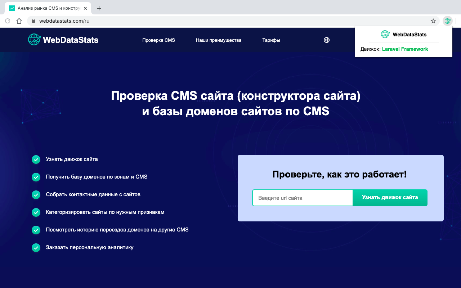Click the 'WebDataStats' header logo text

71,40
